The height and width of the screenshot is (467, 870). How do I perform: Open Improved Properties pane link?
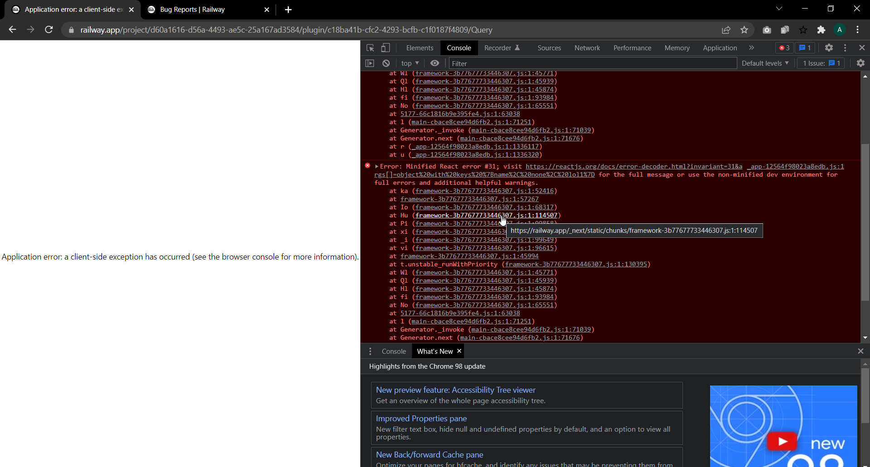[x=421, y=419]
